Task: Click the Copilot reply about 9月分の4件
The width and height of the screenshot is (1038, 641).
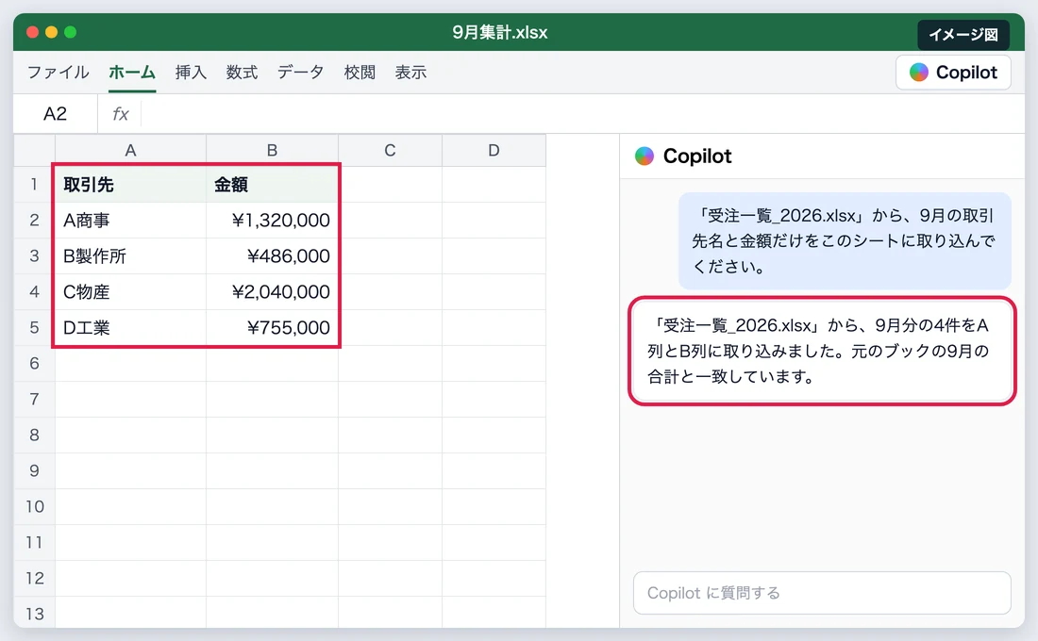Action: point(822,351)
